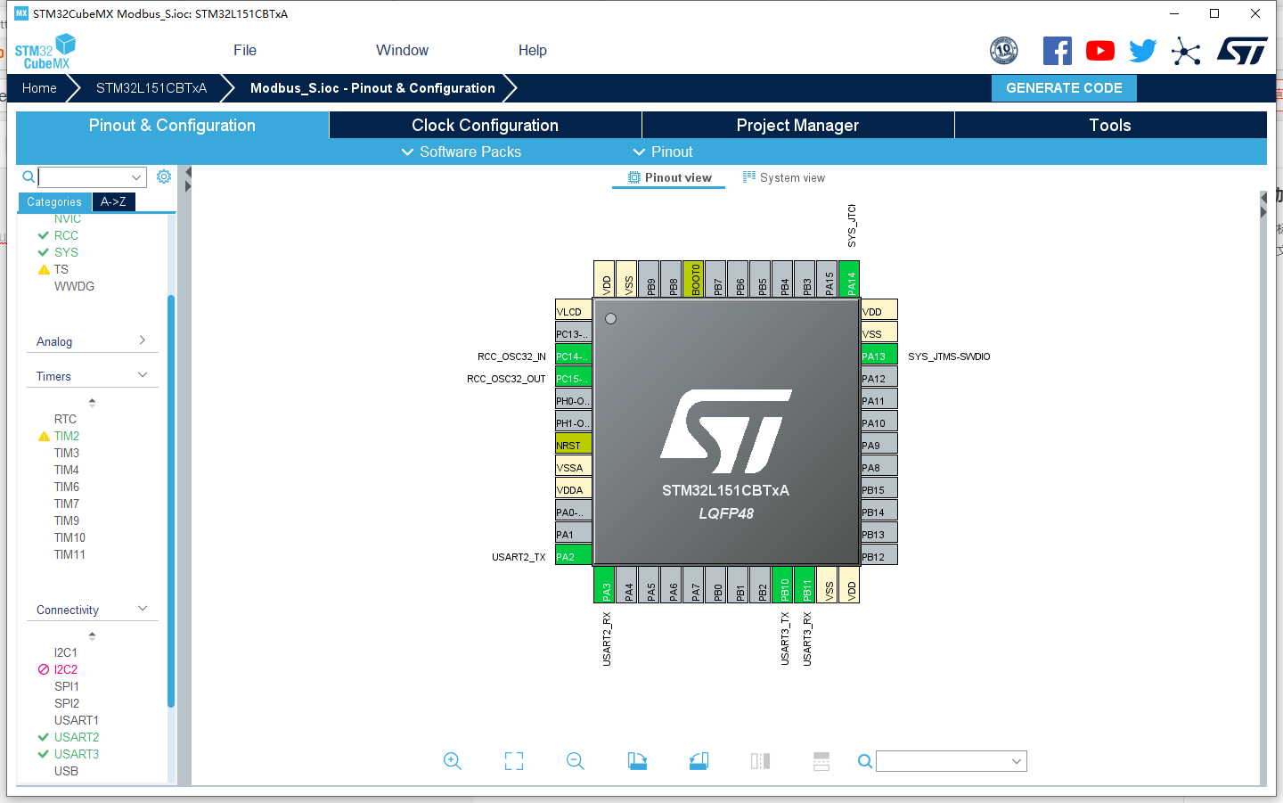Image resolution: width=1283 pixels, height=803 pixels.
Task: Zoom out of the pinout view
Action: [576, 761]
